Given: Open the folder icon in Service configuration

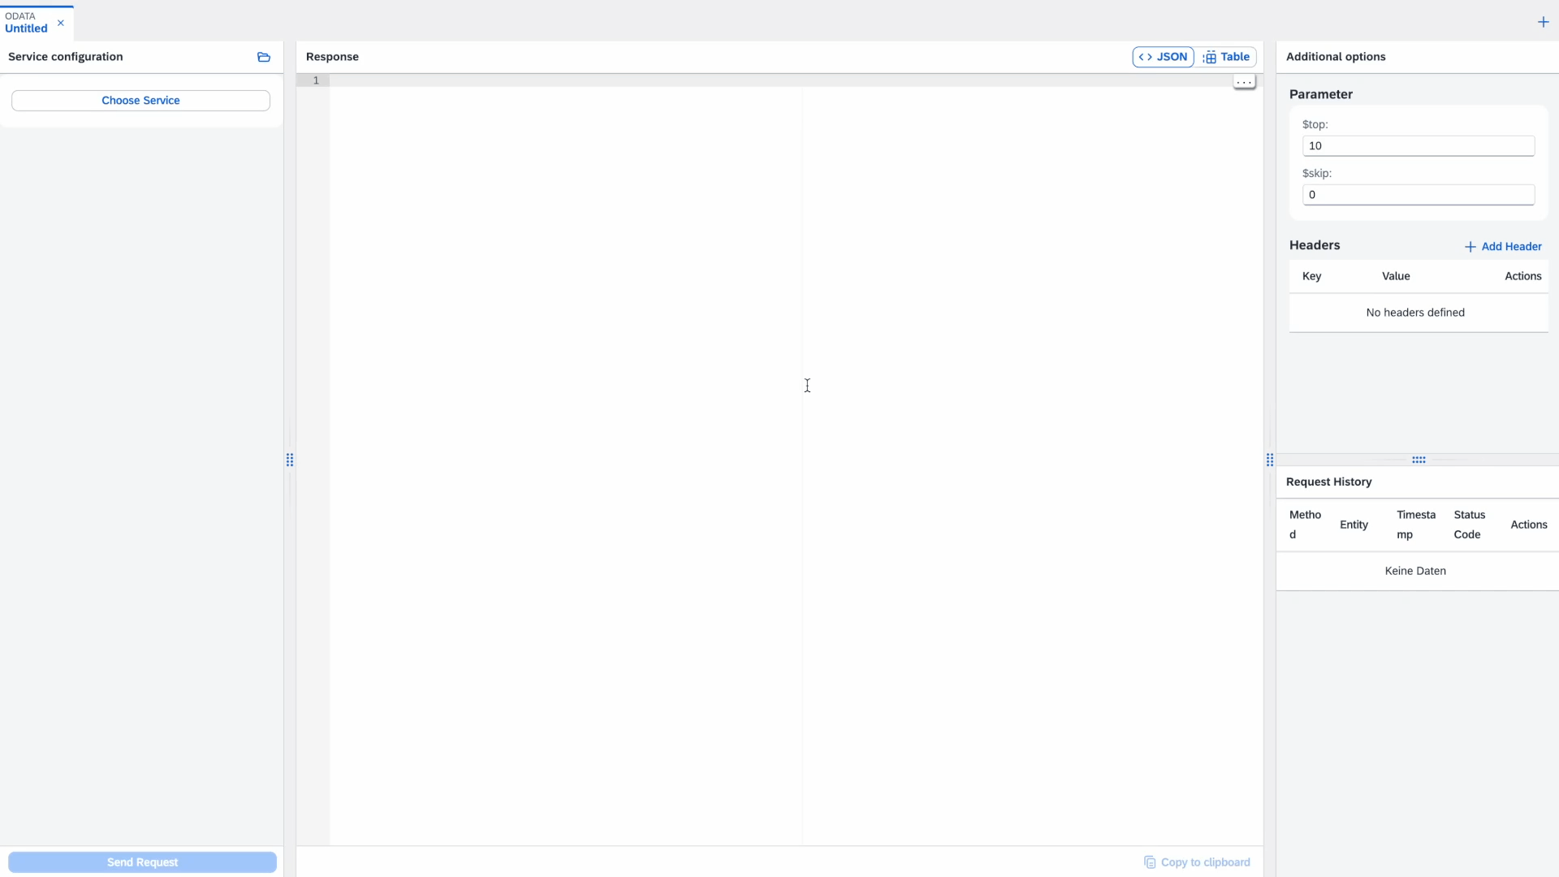Looking at the screenshot, I should tap(264, 57).
